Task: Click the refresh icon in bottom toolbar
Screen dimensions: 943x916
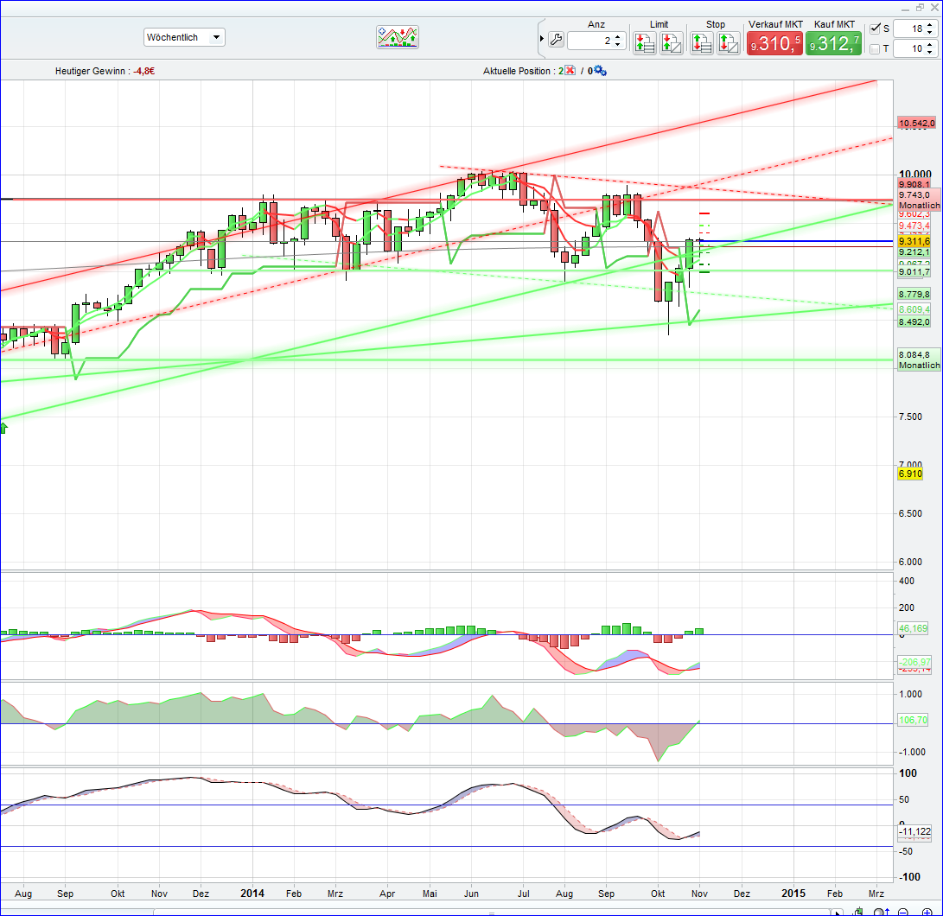Action: [x=859, y=910]
